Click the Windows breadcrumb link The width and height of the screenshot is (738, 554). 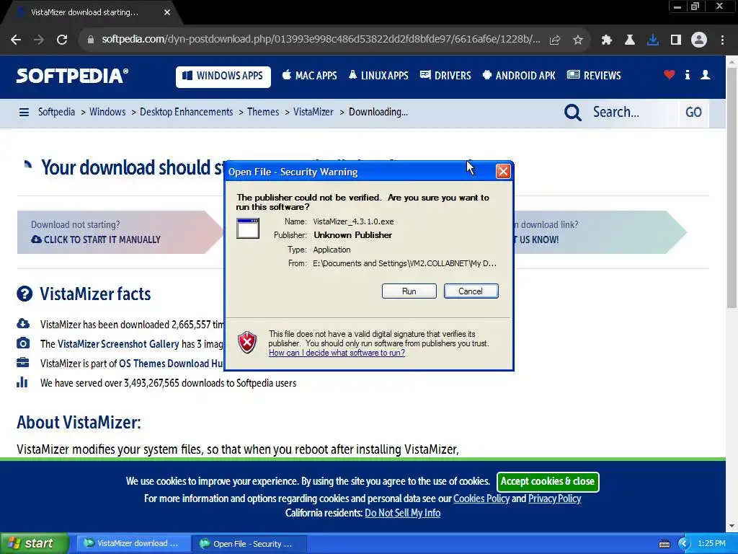click(x=107, y=112)
